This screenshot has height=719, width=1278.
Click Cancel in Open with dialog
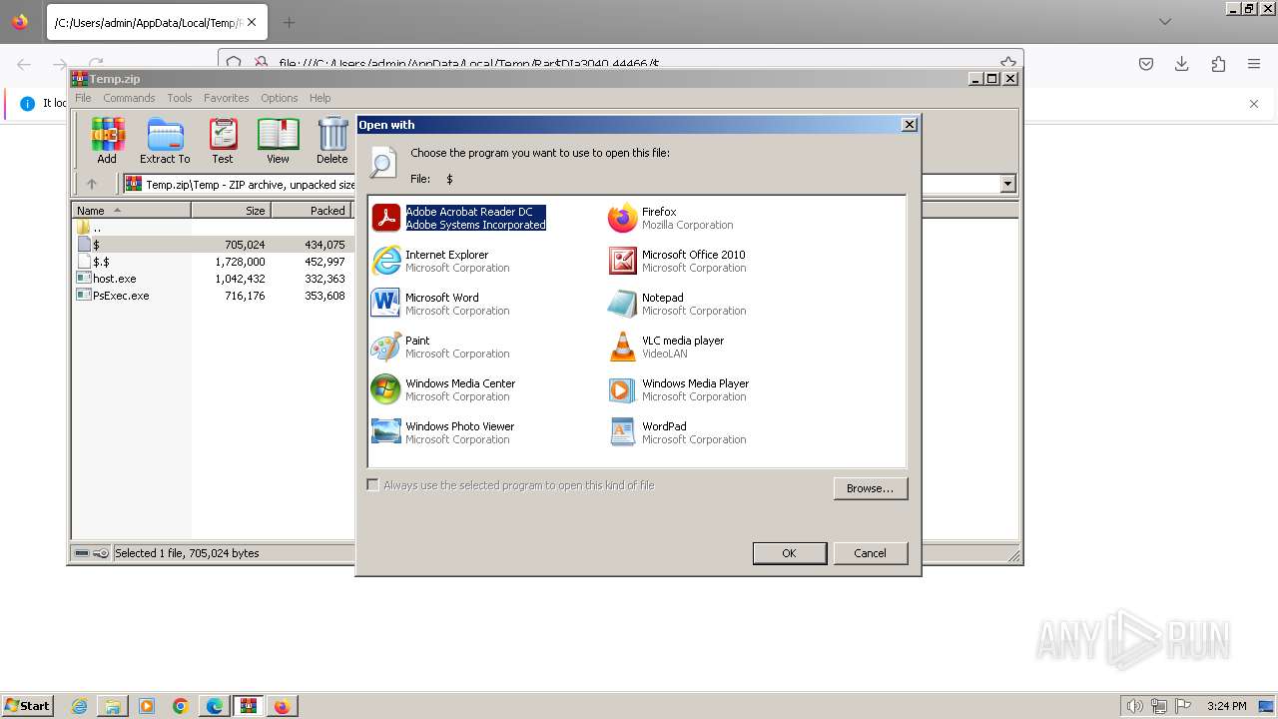coord(870,553)
